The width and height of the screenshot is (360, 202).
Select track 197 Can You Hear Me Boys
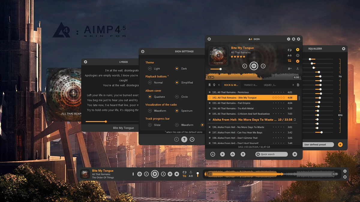(x=253, y=133)
